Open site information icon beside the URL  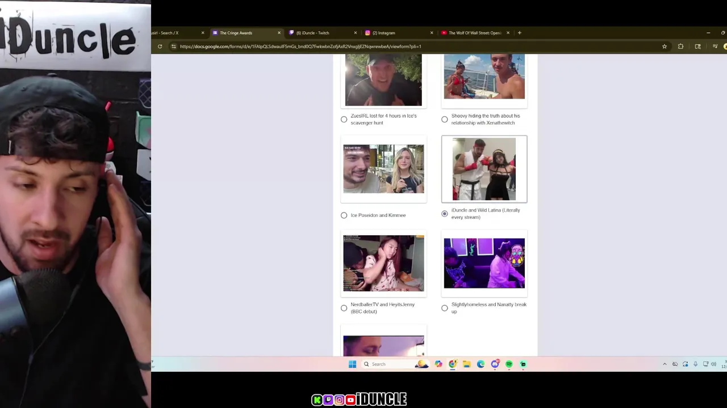coord(174,46)
